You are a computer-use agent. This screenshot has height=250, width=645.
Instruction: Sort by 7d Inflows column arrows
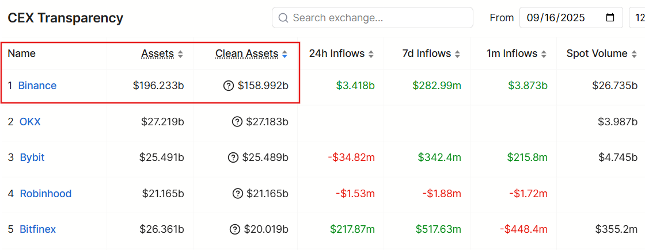pos(457,54)
